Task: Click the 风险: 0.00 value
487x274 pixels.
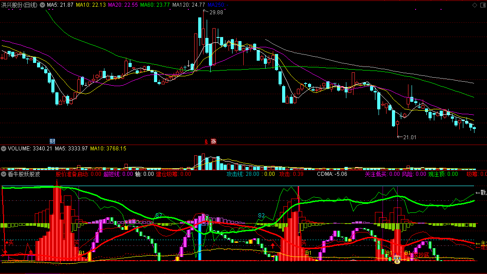Action: [x=414, y=174]
